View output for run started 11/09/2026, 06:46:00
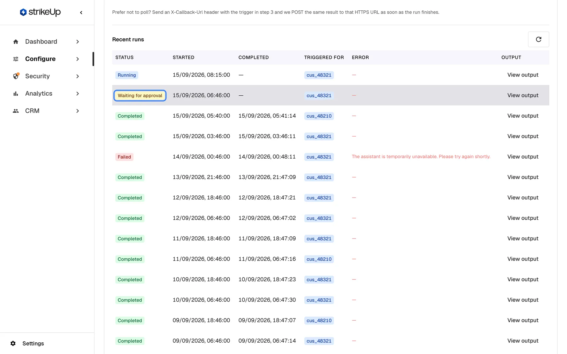This screenshot has height=354, width=567. [x=523, y=259]
